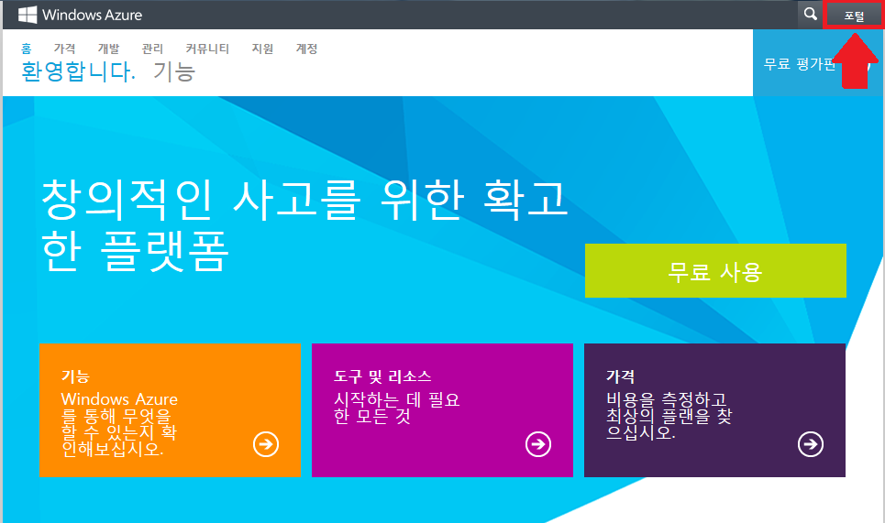Image resolution: width=885 pixels, height=523 pixels.
Task: Open the 지원 menu item
Action: (x=262, y=49)
